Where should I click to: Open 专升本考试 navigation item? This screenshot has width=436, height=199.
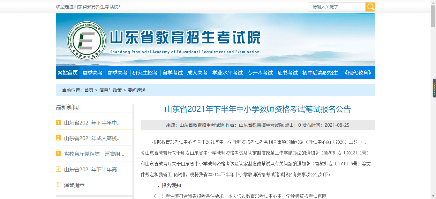click(260, 73)
